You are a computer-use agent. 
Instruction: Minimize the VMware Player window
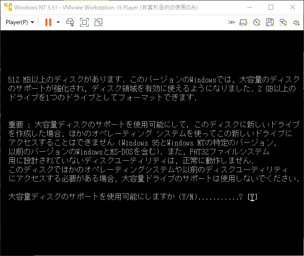pos(250,8)
